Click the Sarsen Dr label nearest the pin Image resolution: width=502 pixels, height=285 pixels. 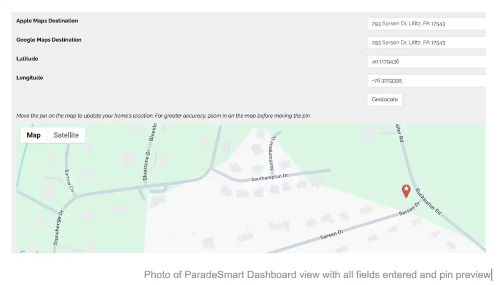pyautogui.click(x=409, y=210)
